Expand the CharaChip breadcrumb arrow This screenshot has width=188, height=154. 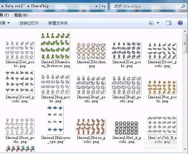tap(29, 6)
